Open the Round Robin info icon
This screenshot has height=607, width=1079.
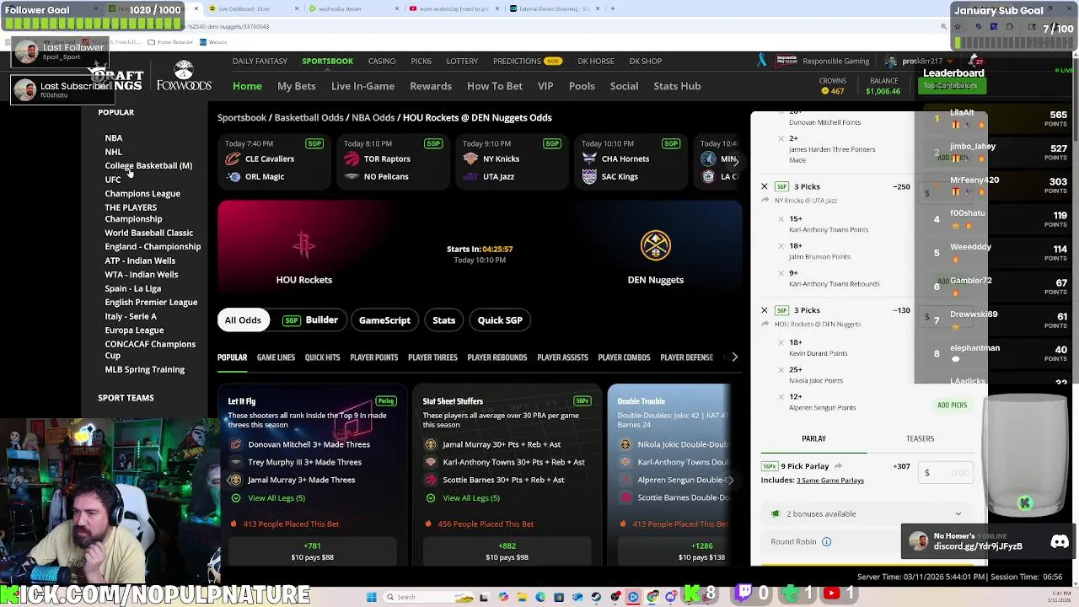826,542
